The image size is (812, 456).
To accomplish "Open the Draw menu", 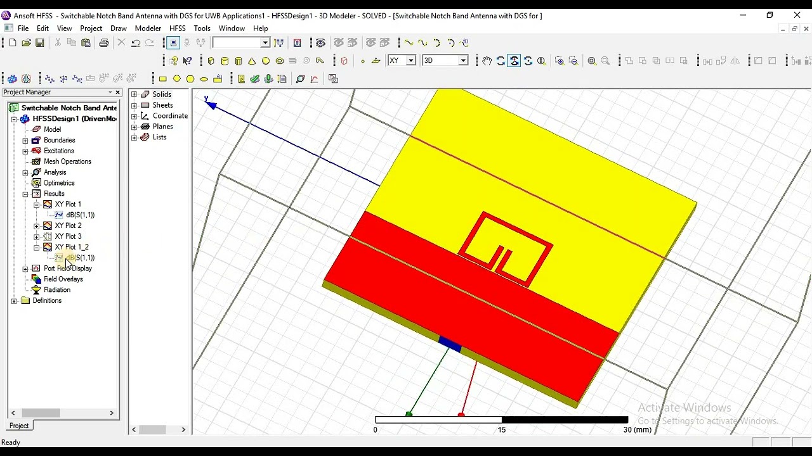I will click(119, 28).
